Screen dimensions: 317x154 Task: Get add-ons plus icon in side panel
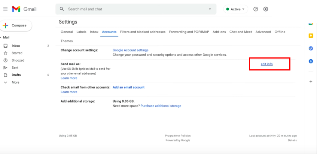point(311,82)
